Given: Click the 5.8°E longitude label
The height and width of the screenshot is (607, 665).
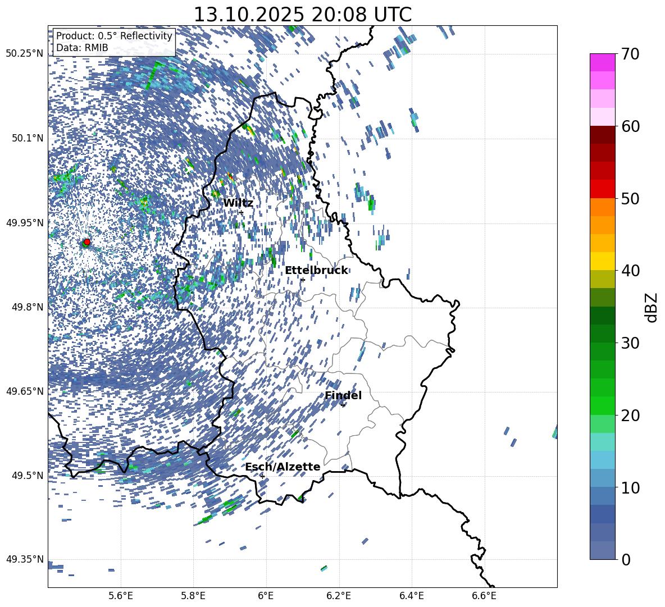Looking at the screenshot, I should pyautogui.click(x=193, y=596).
